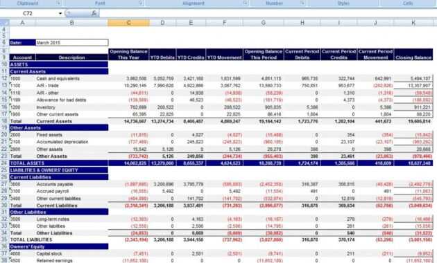
Task: Select column B header
Action: pos(71,23)
